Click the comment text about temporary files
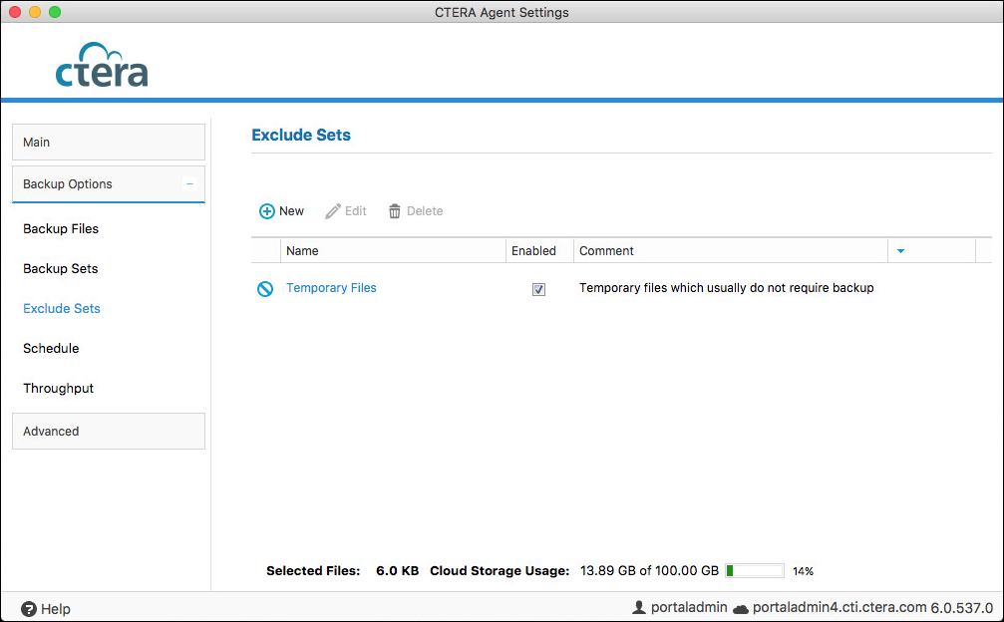 [727, 288]
